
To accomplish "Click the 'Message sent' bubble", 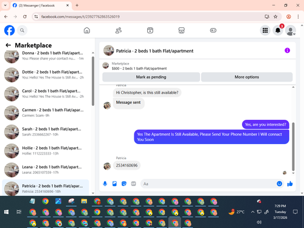I will [x=128, y=103].
